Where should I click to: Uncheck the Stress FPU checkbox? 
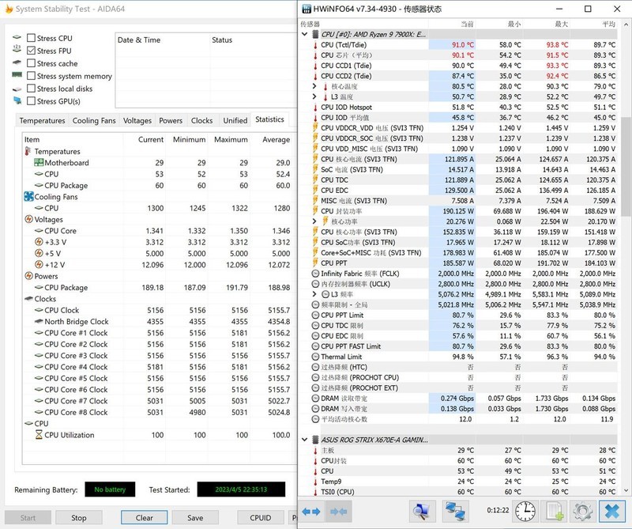point(31,51)
